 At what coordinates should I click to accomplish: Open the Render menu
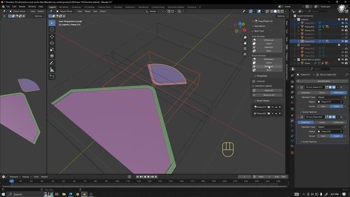22,7
